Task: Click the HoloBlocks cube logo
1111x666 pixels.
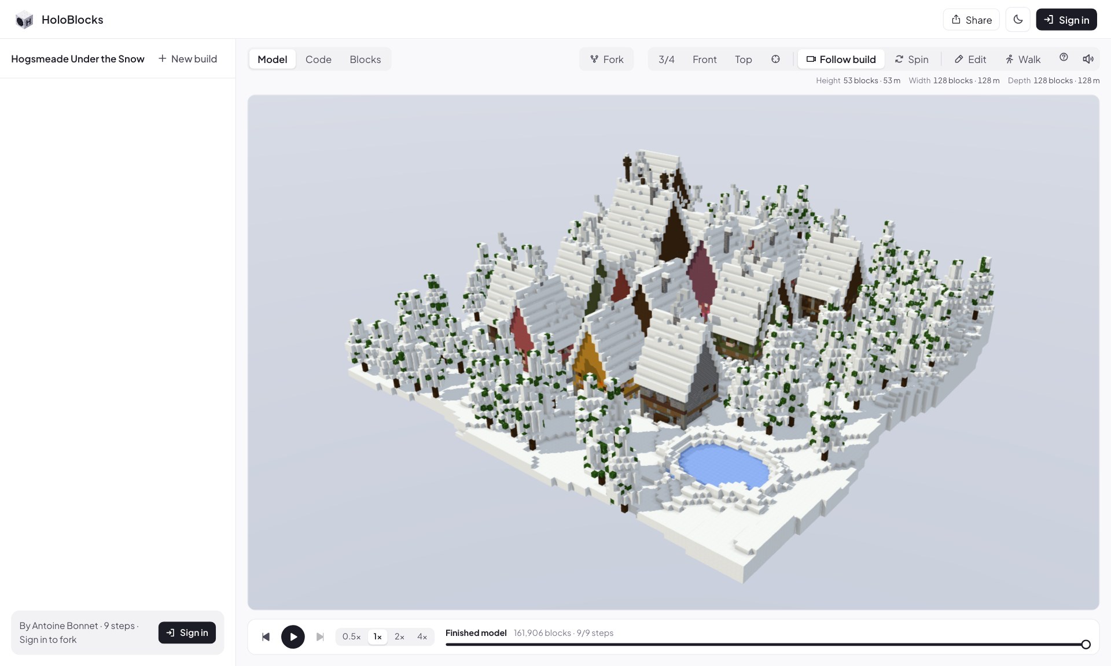Action: coord(24,20)
